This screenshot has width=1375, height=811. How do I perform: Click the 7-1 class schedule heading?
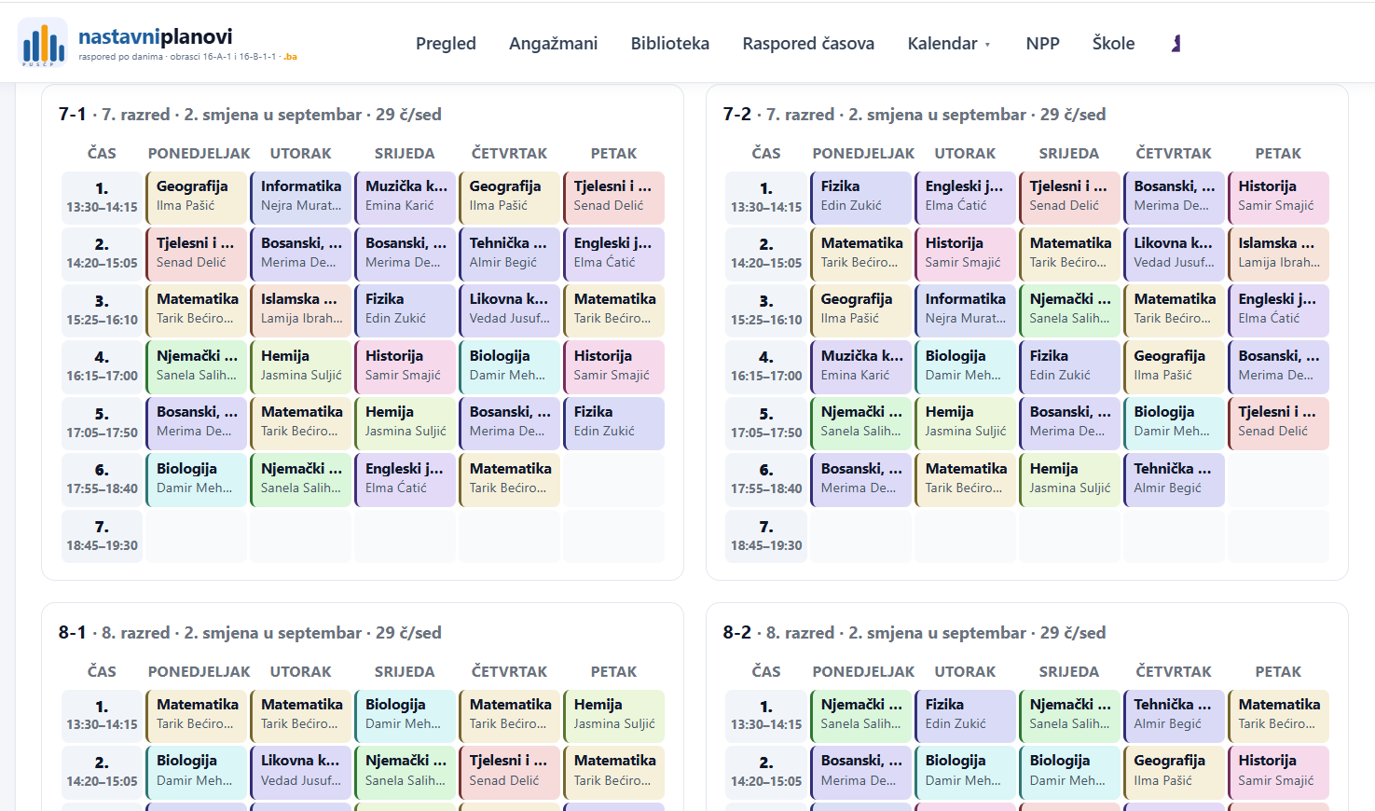[250, 115]
